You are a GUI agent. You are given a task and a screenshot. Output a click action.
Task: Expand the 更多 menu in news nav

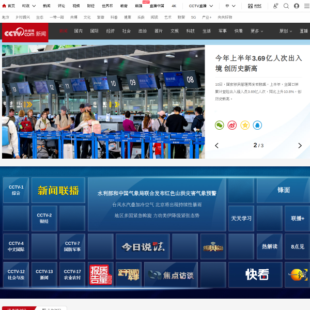[257, 31]
